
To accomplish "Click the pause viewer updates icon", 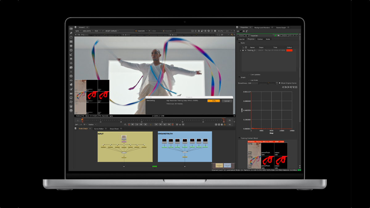I will (x=215, y=31).
